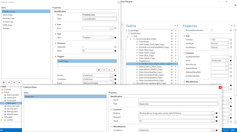Open Event SelectionChanged dropdown
The height and width of the screenshot is (132, 237).
(112, 83)
